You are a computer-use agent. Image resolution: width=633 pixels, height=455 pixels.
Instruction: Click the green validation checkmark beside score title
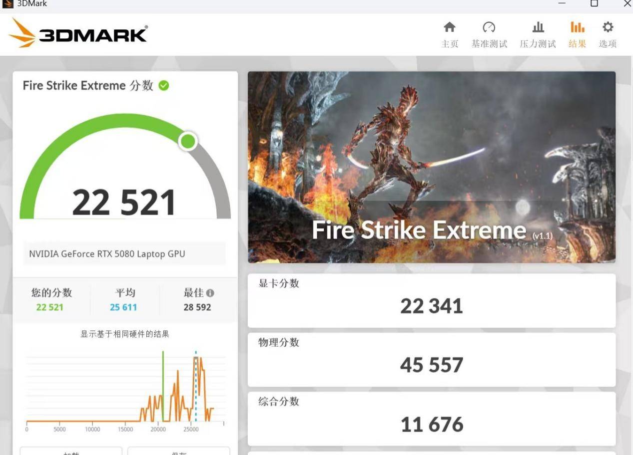tap(164, 86)
